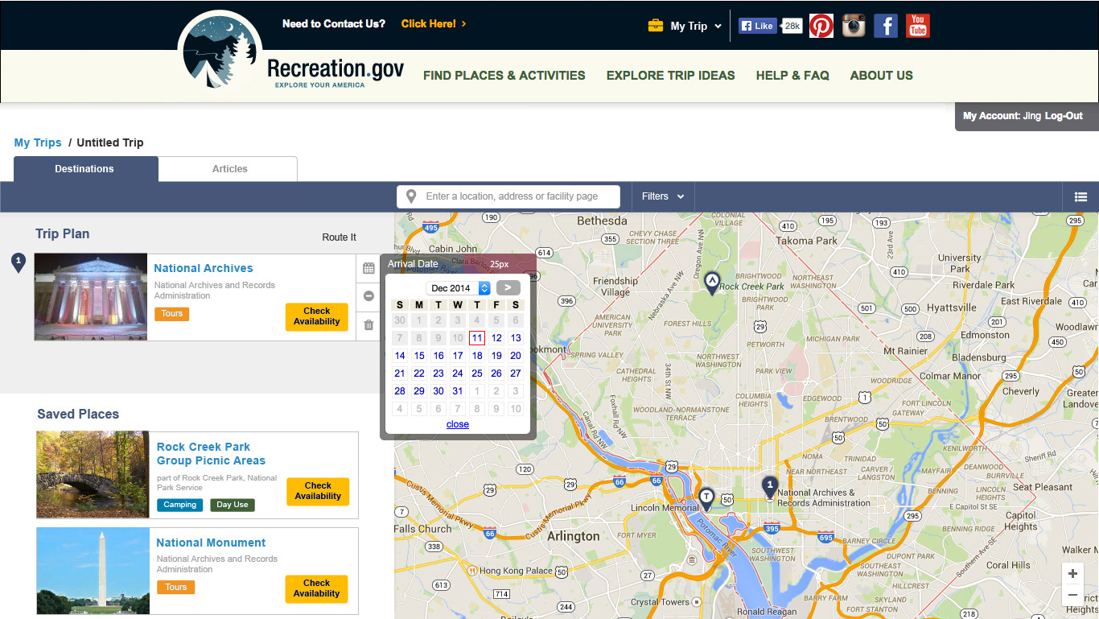Go to My Trips breadcrumb

point(38,142)
